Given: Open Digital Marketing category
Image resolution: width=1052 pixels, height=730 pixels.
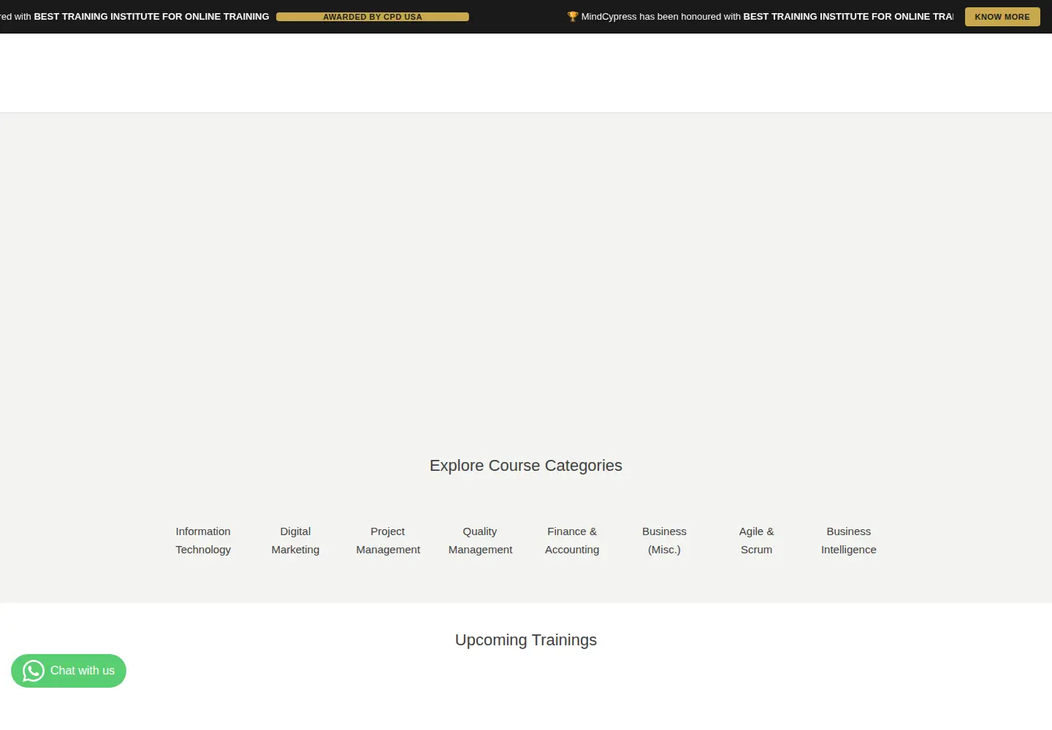Looking at the screenshot, I should (x=295, y=540).
